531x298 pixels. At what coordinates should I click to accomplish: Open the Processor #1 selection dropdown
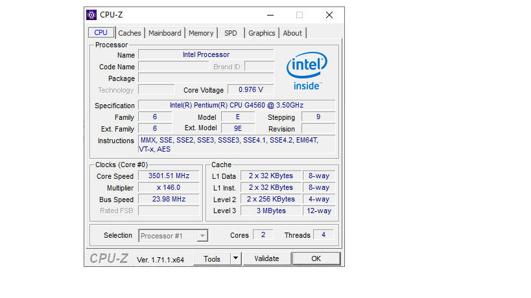[173, 236]
